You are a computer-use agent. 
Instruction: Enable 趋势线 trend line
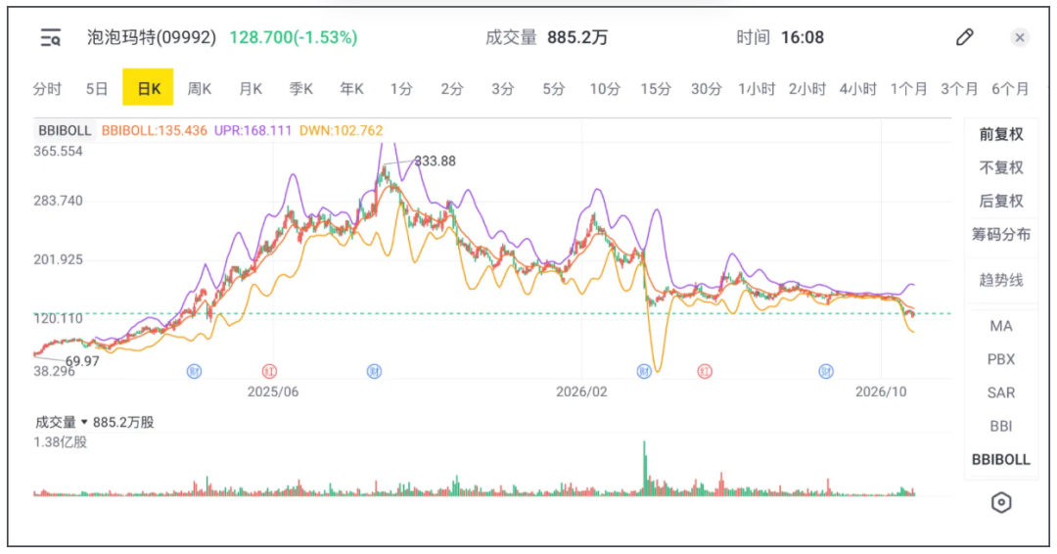click(x=1001, y=280)
